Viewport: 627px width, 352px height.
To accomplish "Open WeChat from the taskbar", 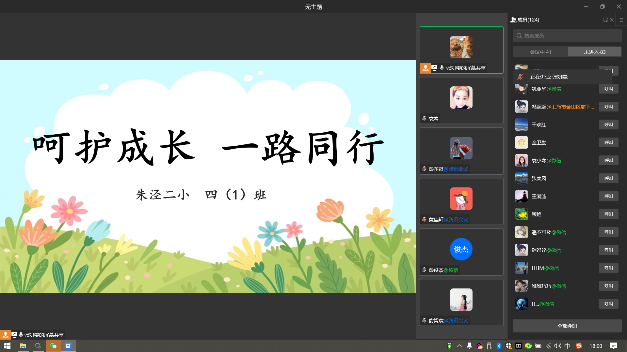I will tap(53, 346).
